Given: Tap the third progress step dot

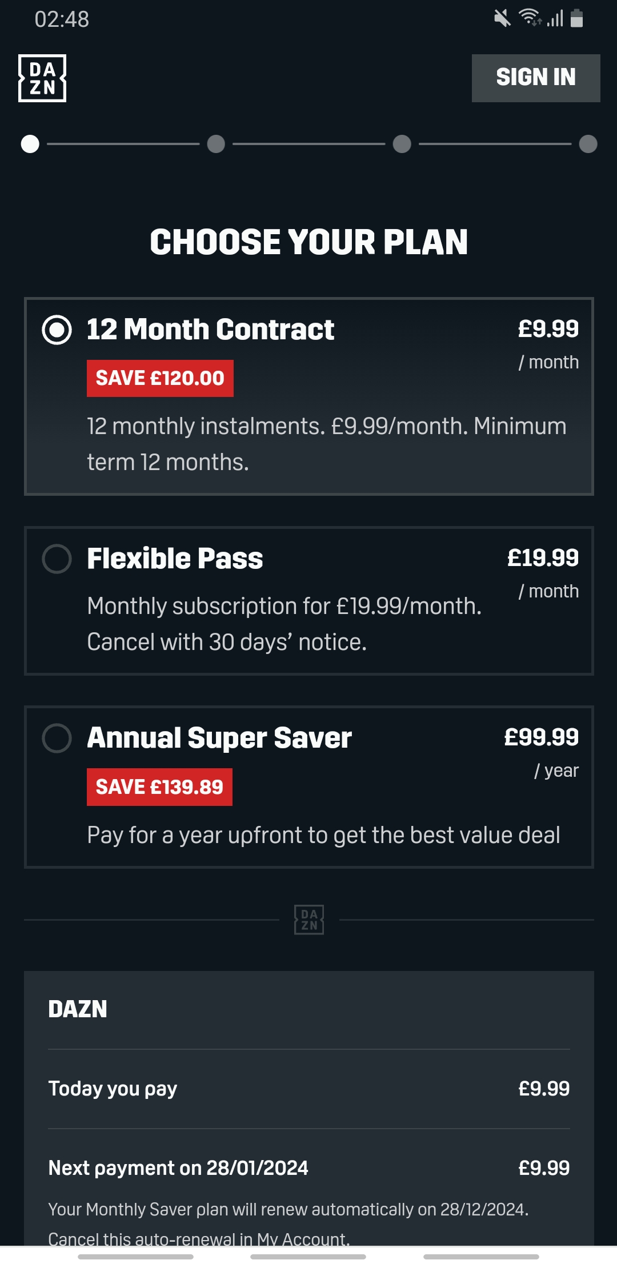Looking at the screenshot, I should click(402, 144).
